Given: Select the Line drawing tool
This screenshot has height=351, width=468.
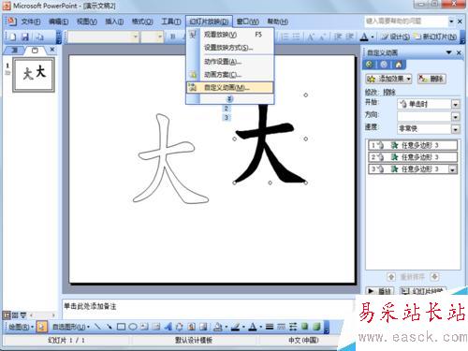Looking at the screenshot, I should (x=97, y=327).
